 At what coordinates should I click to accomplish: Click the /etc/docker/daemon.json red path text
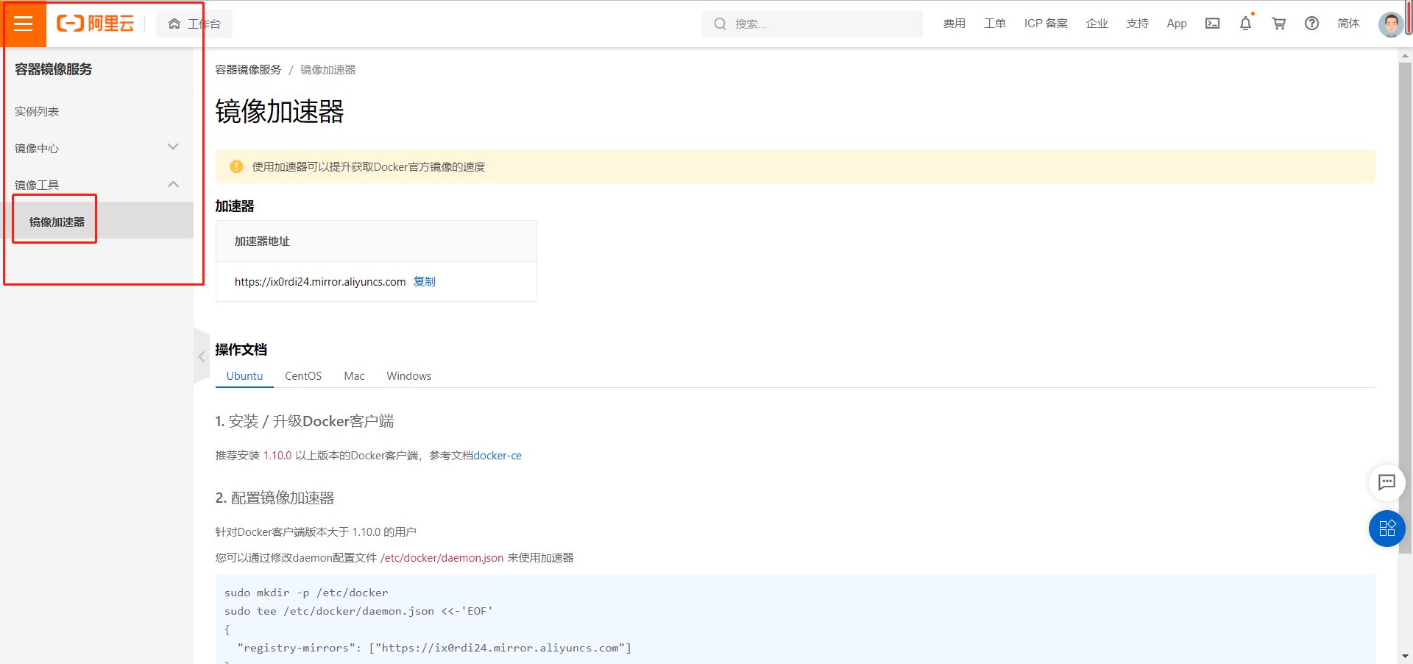click(x=442, y=557)
